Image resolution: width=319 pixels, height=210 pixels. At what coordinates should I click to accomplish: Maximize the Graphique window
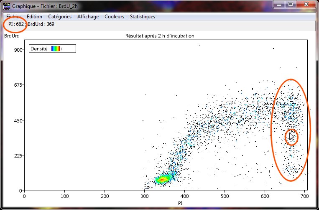[x=291, y=4]
